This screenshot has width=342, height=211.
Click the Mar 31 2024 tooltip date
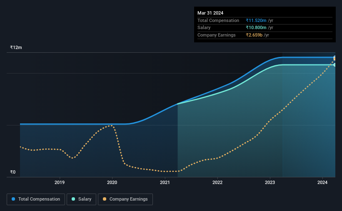click(x=210, y=13)
